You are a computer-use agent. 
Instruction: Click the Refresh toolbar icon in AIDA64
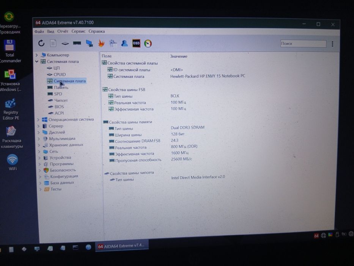41,43
